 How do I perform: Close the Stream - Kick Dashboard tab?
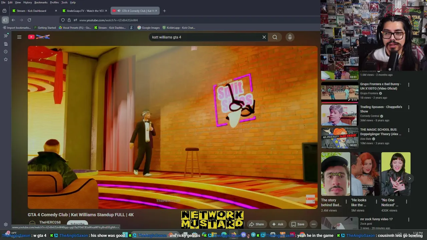coord(56,11)
